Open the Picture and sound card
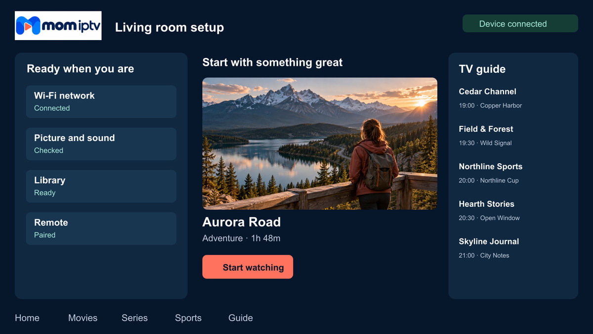This screenshot has width=593, height=334. pyautogui.click(x=101, y=144)
